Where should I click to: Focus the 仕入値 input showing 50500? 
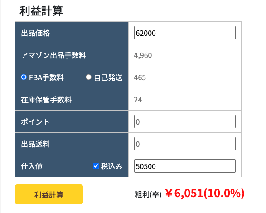coord(185,166)
